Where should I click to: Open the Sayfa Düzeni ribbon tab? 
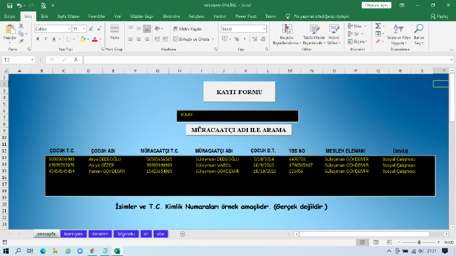(68, 16)
